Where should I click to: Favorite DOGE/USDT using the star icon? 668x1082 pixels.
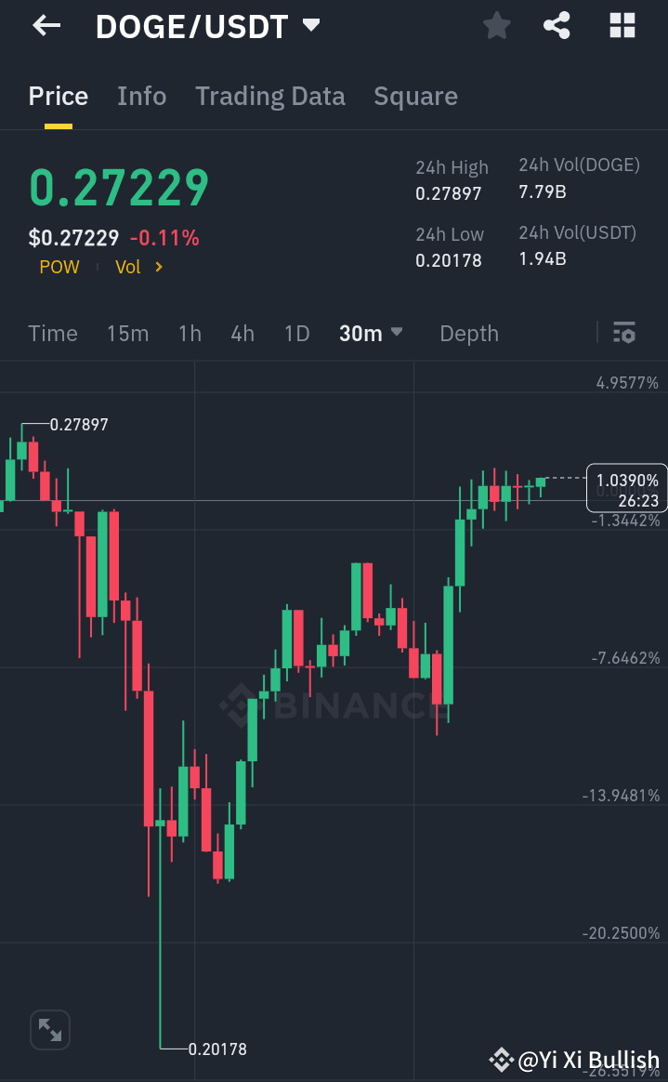coord(495,25)
